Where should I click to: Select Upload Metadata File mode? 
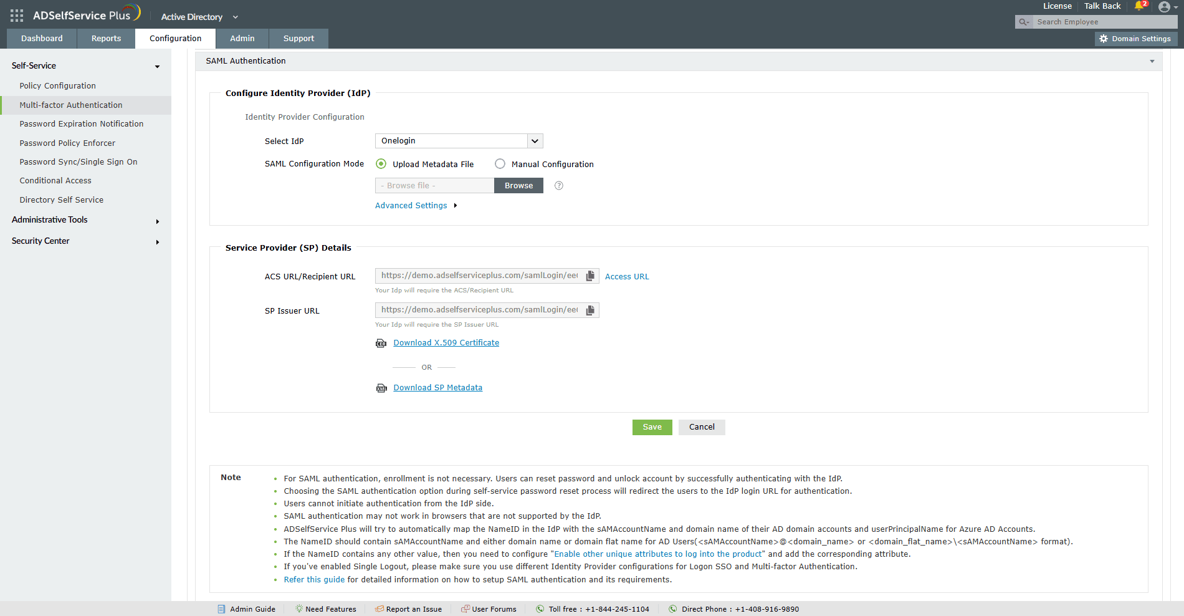(x=381, y=164)
